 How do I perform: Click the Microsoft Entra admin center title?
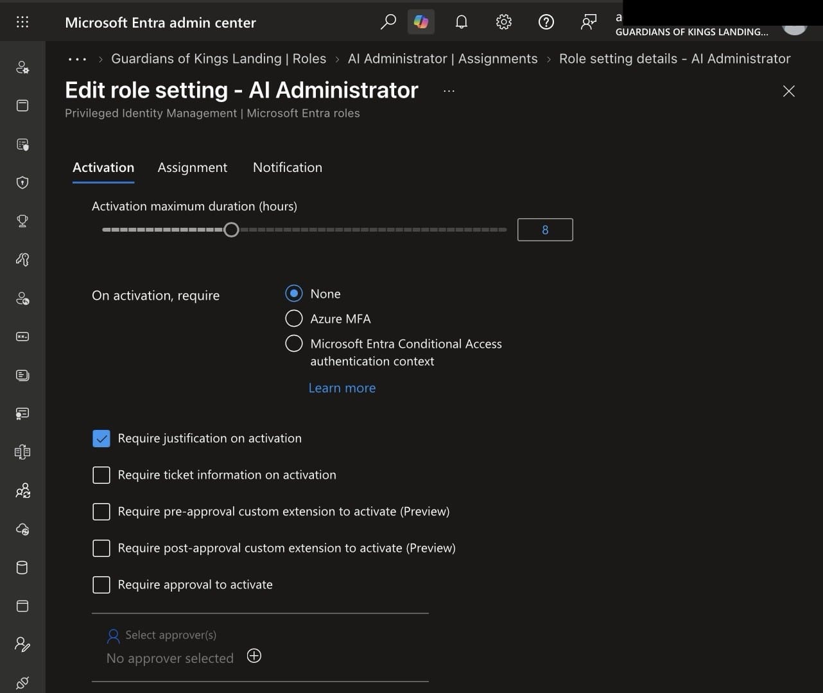[x=160, y=22]
